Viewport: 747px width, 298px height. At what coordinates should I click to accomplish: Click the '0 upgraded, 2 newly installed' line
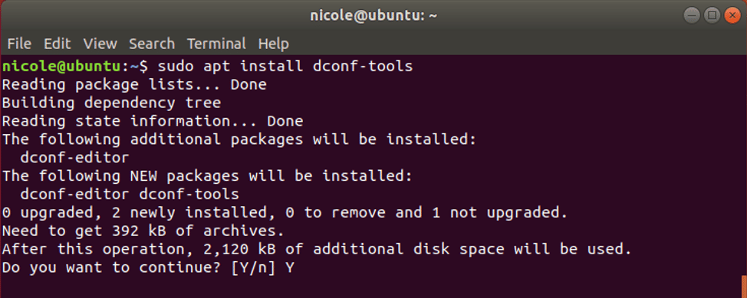(x=285, y=213)
